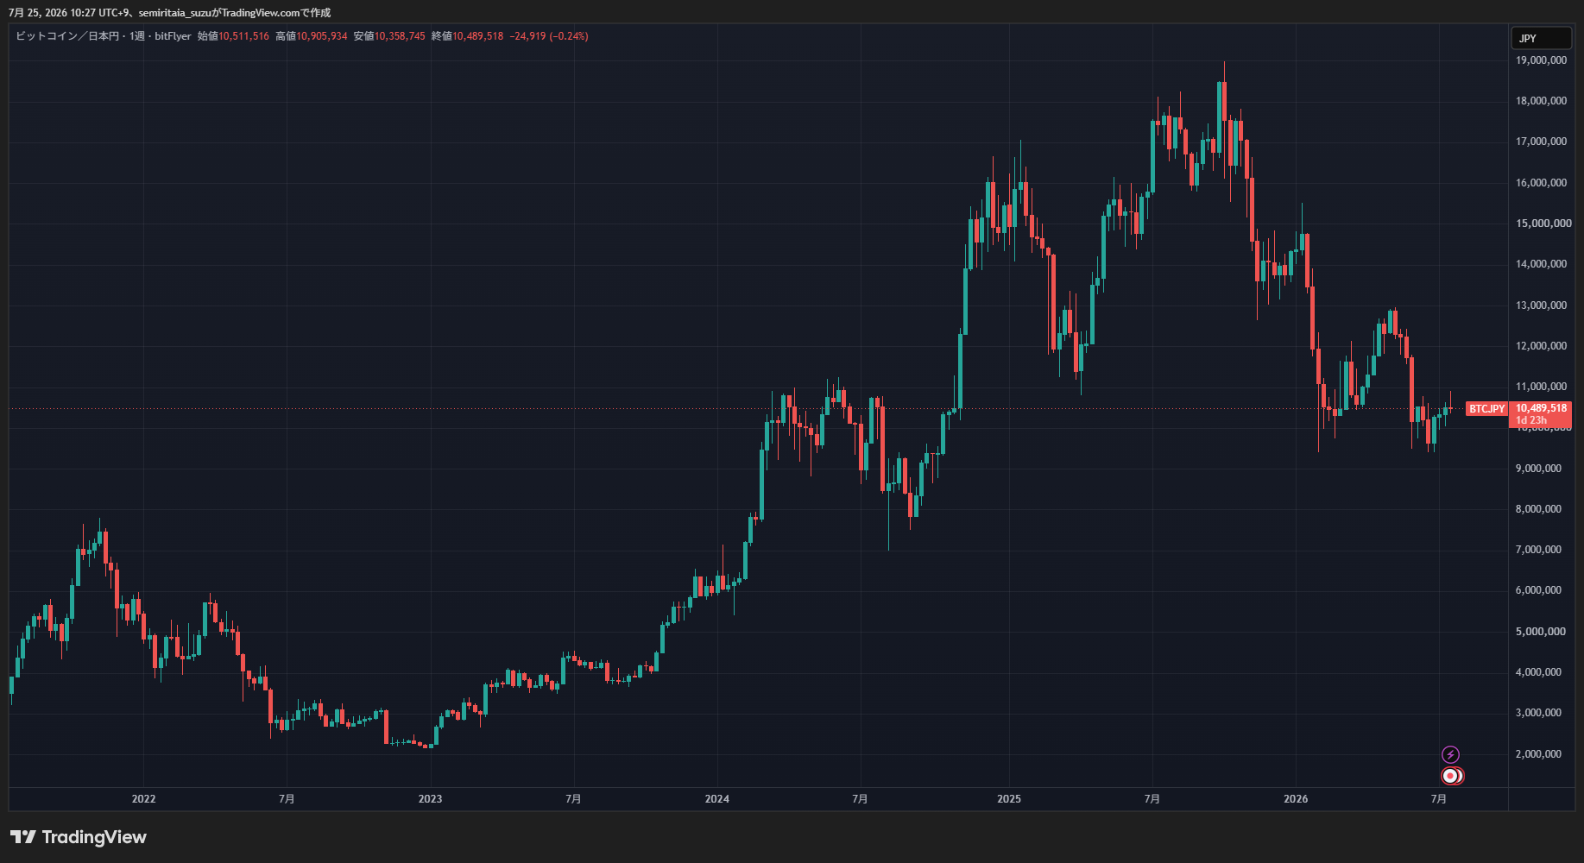
Task: Open the JPY currency selector
Action: click(1541, 38)
